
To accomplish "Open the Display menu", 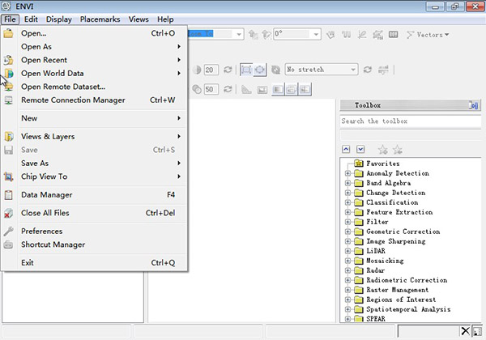I will [59, 19].
